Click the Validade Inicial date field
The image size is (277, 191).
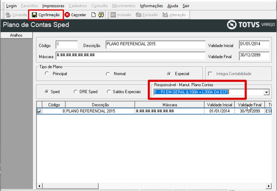click(x=254, y=44)
